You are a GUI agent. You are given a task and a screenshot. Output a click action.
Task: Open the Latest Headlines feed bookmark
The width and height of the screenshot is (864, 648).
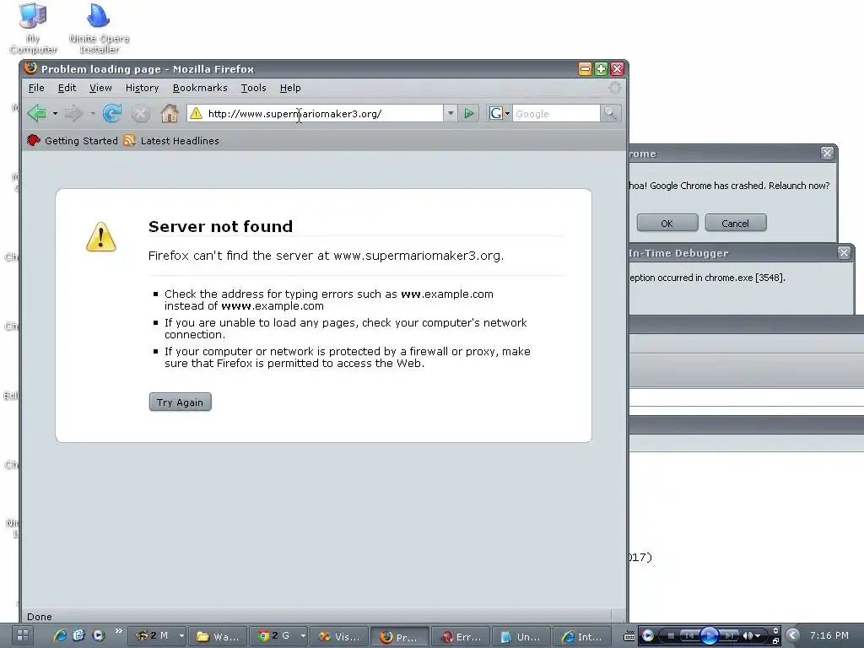point(171,141)
